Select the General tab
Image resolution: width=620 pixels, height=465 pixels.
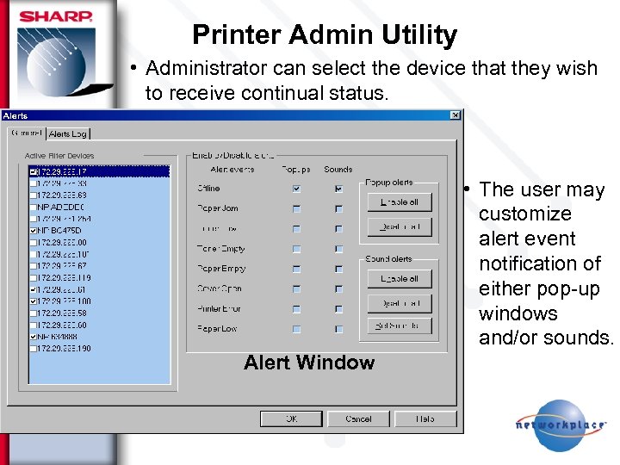click(x=27, y=133)
